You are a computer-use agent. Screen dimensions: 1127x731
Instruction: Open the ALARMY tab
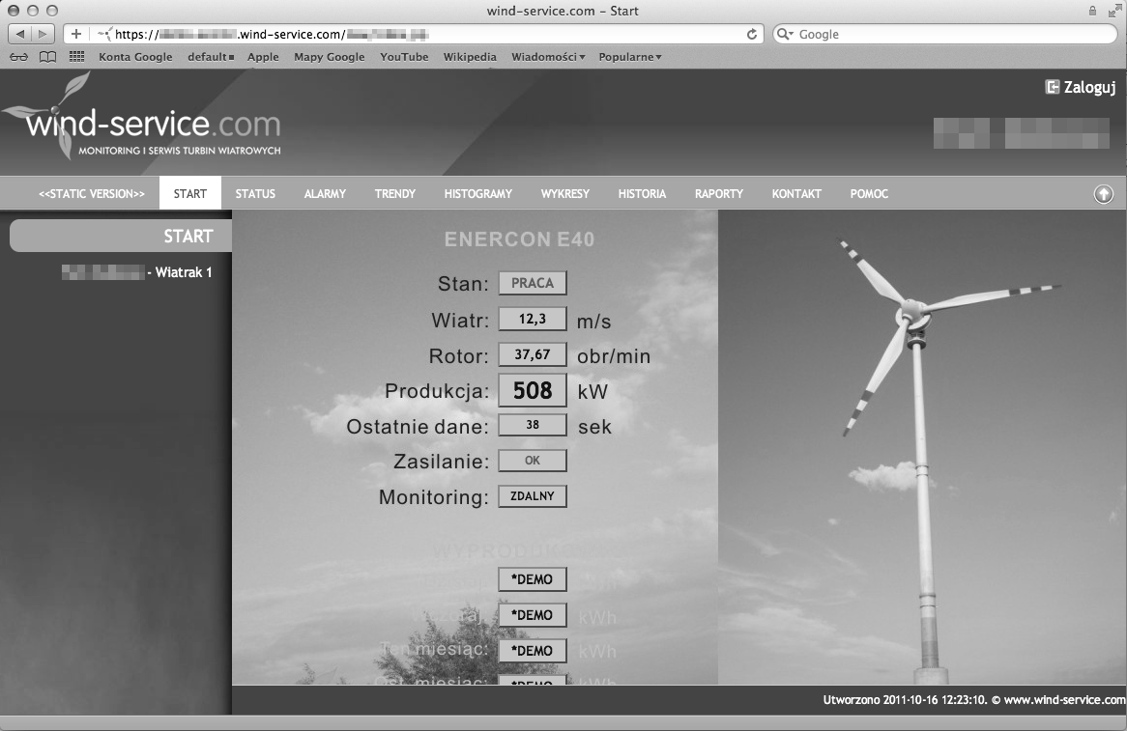(x=325, y=194)
